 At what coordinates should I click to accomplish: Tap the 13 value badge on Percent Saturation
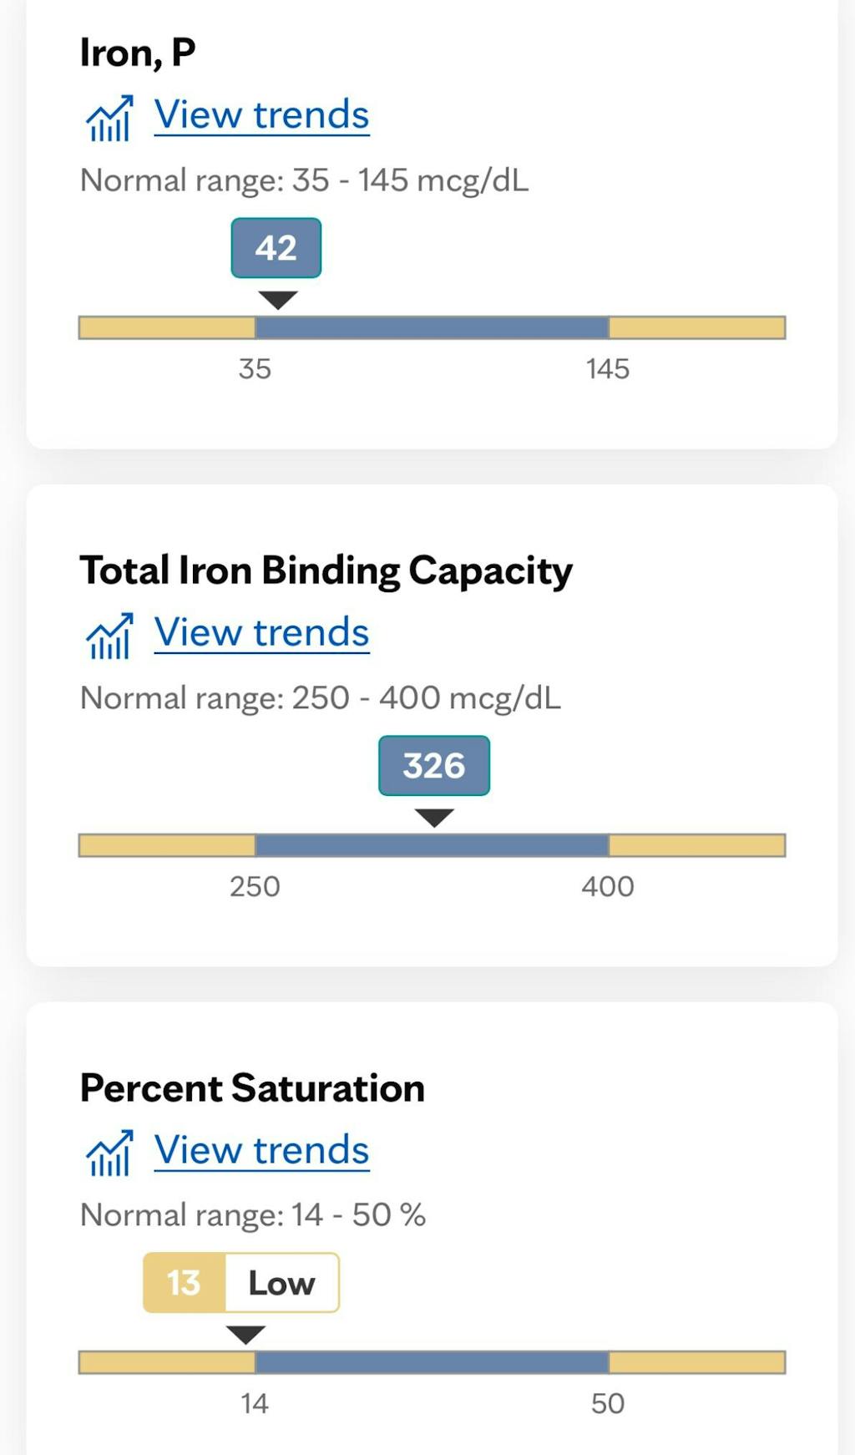(184, 1283)
